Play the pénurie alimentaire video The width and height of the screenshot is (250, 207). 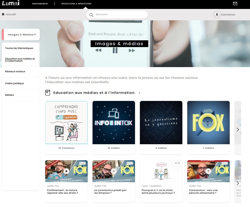click(208, 171)
